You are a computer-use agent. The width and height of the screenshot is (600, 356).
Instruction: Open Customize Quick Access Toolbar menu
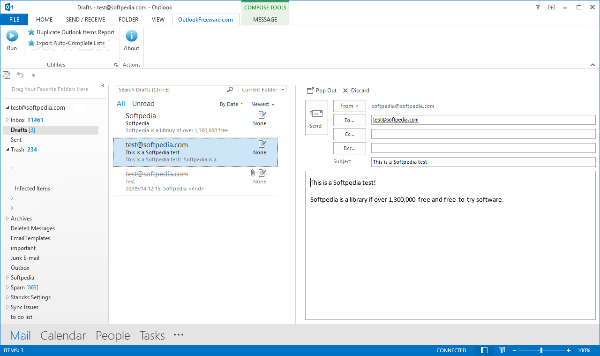(33, 75)
